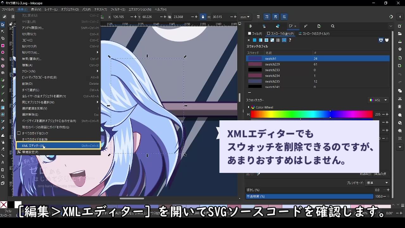Set flat color paint type
The height and width of the screenshot is (228, 405).
(x=254, y=40)
